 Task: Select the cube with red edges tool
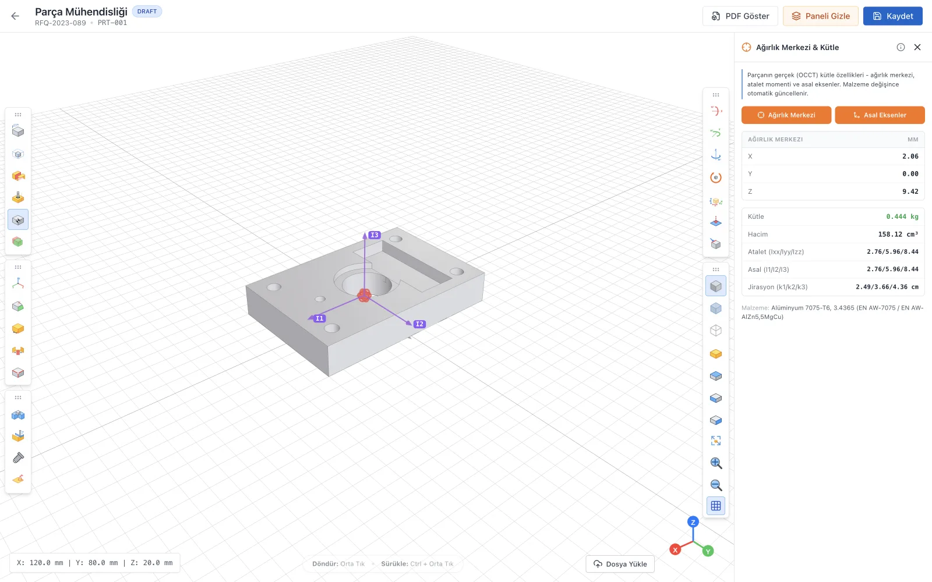point(18,372)
